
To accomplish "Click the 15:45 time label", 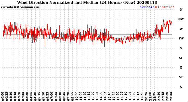I will pos(113,97).
